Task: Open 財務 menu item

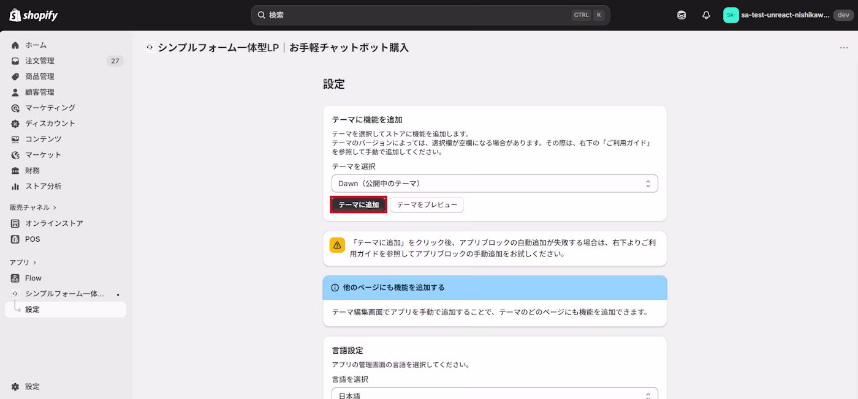Action: pos(32,171)
